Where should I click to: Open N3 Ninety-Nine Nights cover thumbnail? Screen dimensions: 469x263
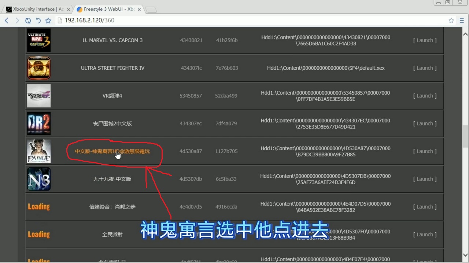(39, 179)
